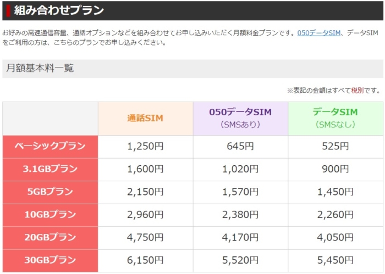Click the 1,020円 price cell

pos(240,169)
